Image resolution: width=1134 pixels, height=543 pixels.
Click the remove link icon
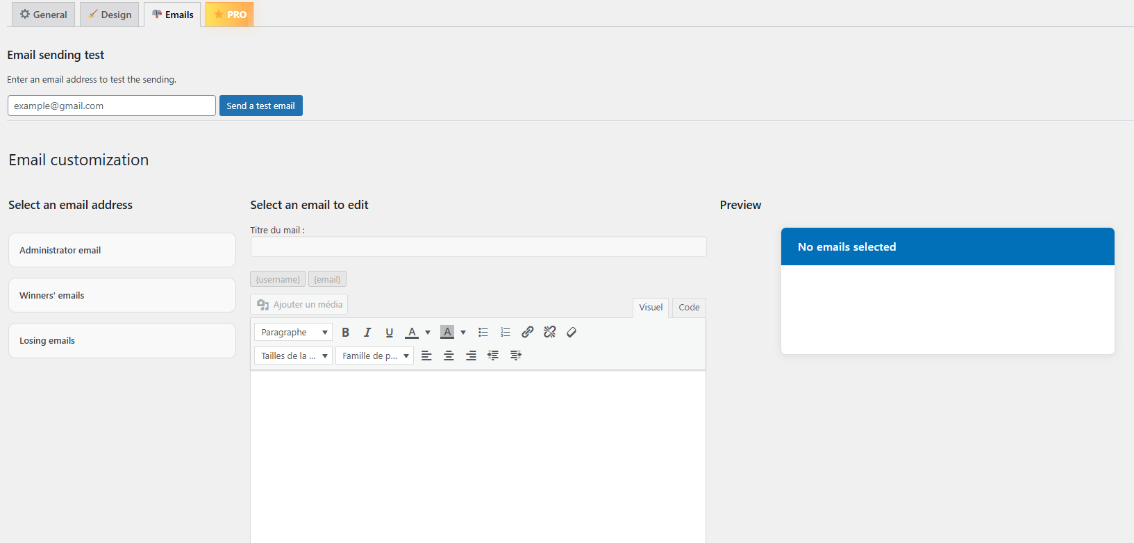tap(550, 333)
